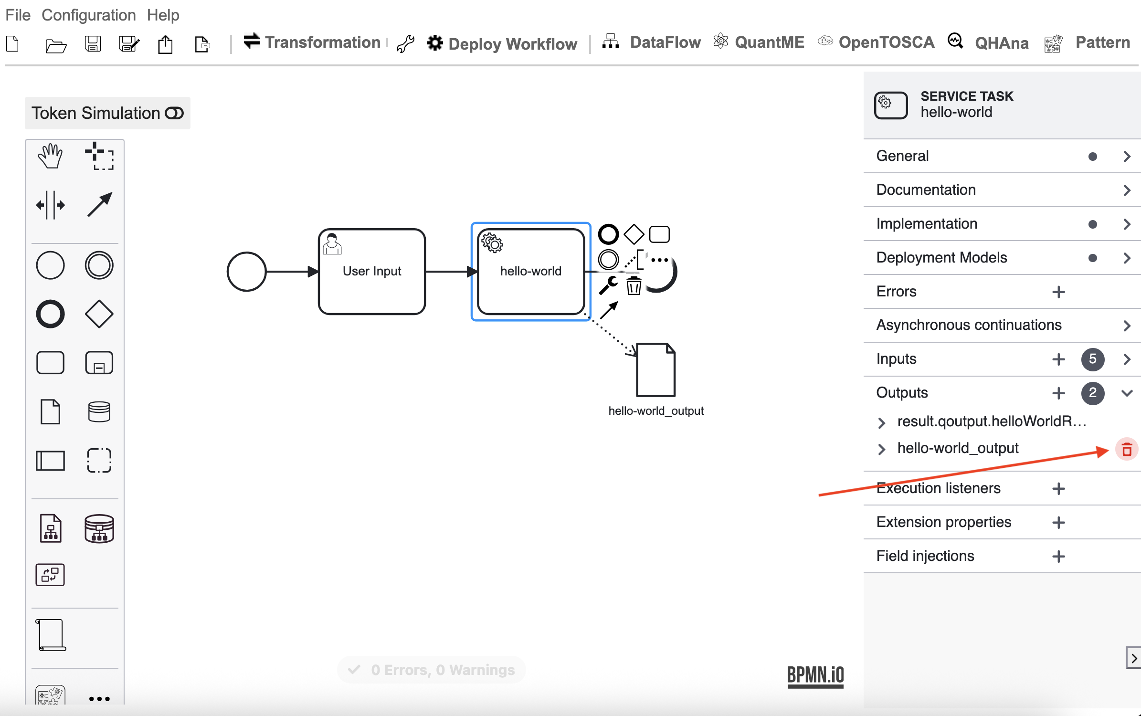This screenshot has width=1141, height=716.
Task: Open the Pattern plugin button
Action: [1087, 43]
